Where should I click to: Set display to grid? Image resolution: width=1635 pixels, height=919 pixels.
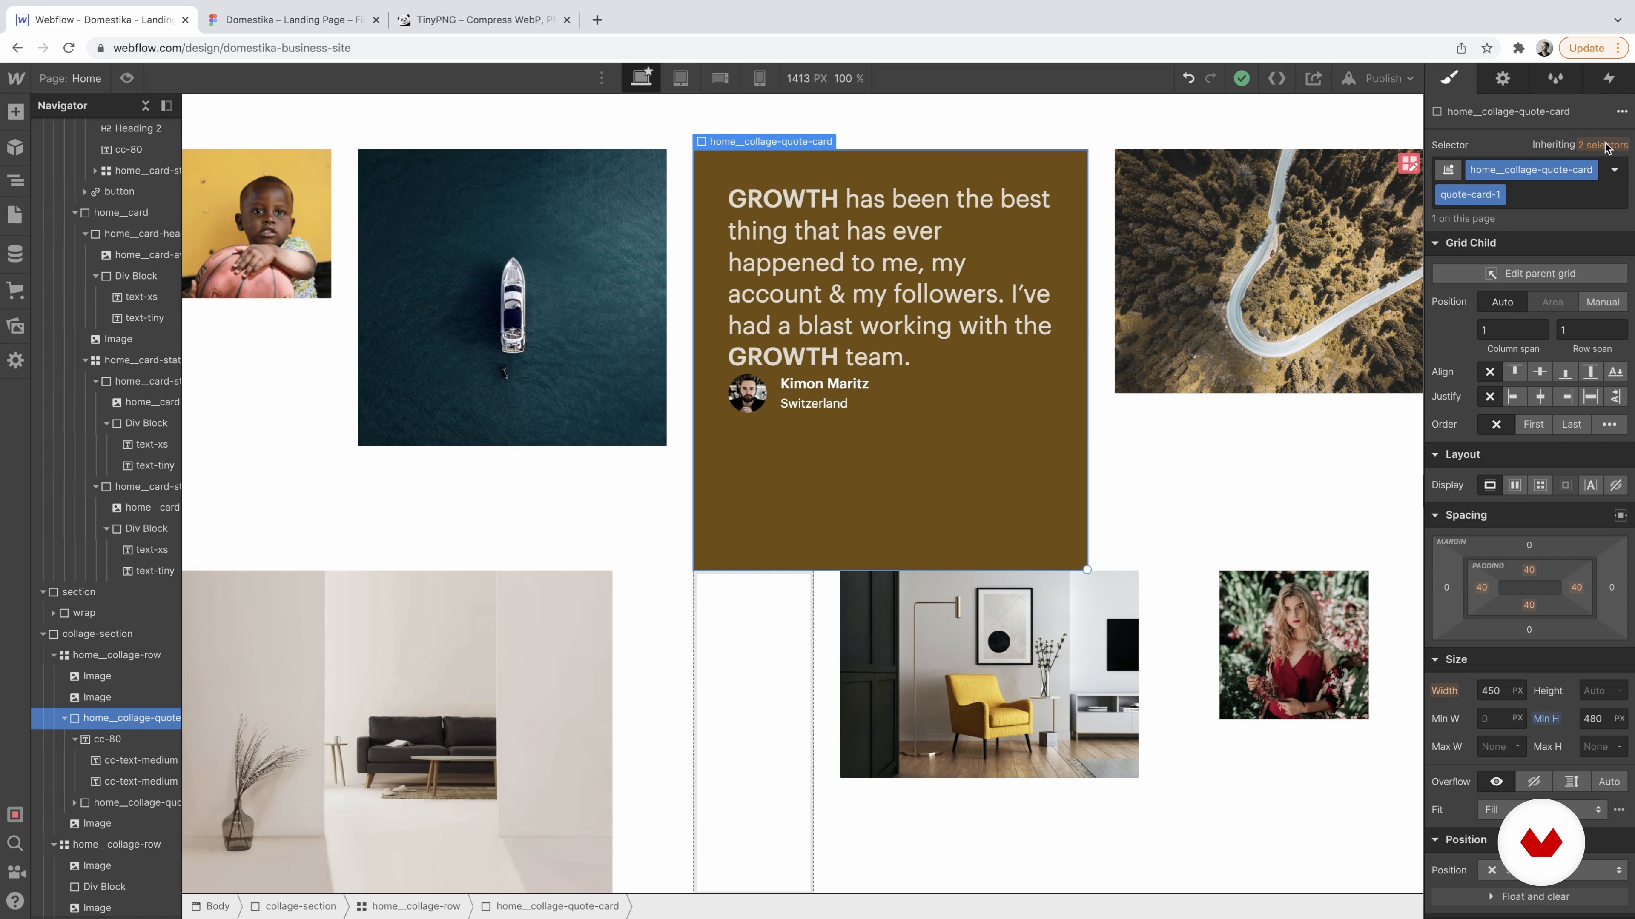[1540, 485]
